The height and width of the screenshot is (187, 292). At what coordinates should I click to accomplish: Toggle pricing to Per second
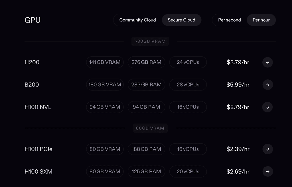coord(230,20)
